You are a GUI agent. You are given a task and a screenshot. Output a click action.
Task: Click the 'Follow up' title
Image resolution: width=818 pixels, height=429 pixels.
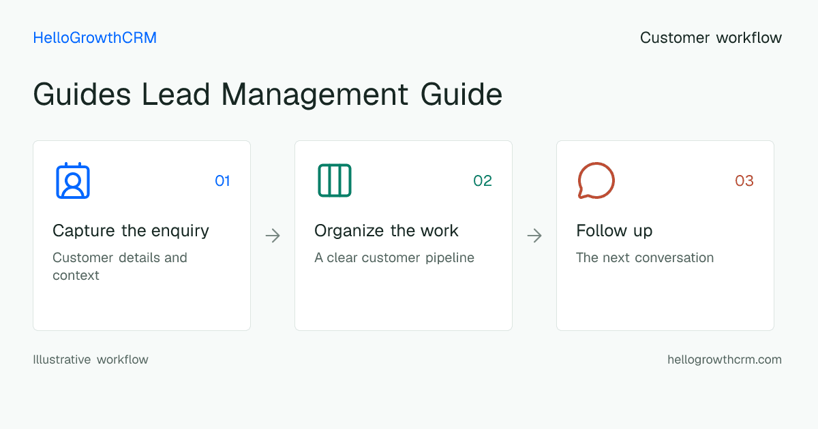coord(614,231)
